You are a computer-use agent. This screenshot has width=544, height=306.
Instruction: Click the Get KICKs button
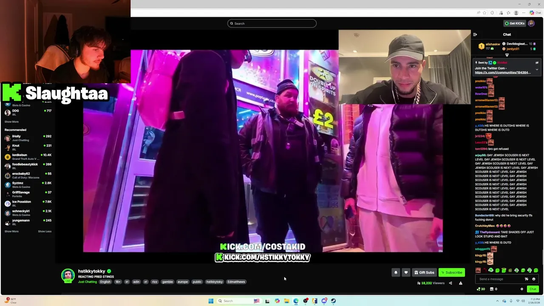click(514, 23)
